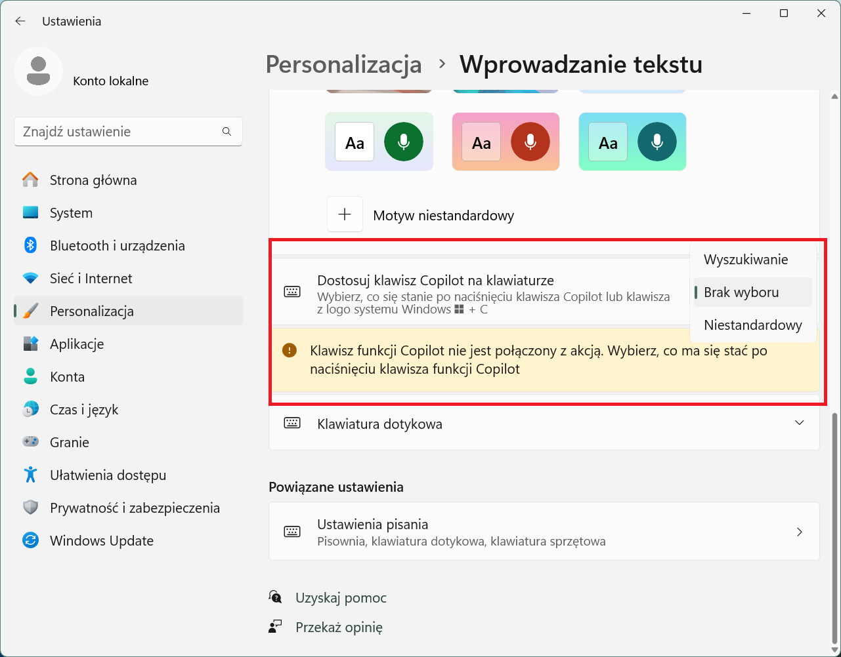Go back with the arrow icon

coord(20,21)
